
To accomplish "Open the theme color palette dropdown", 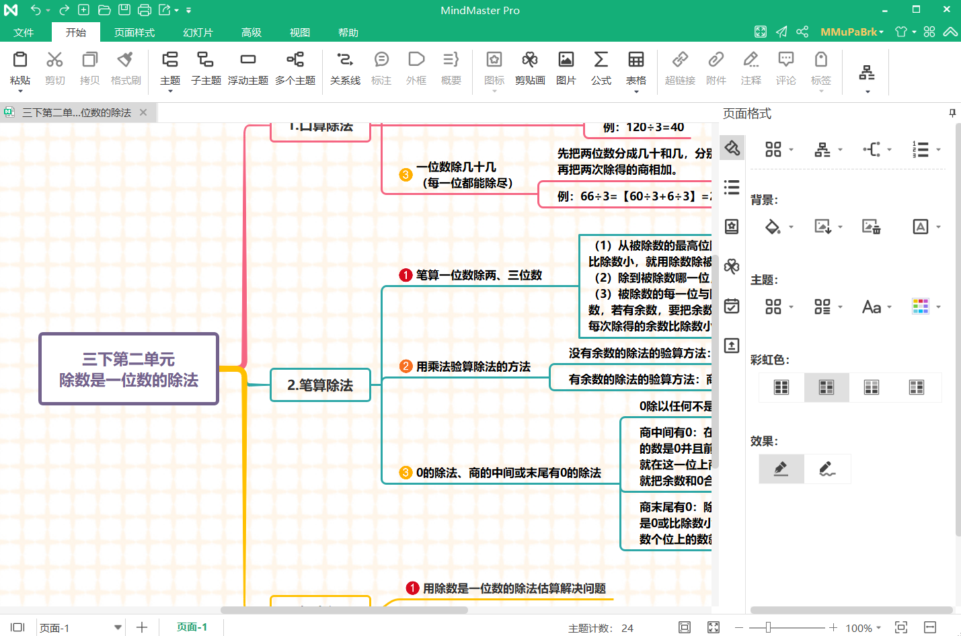I will [x=938, y=307].
